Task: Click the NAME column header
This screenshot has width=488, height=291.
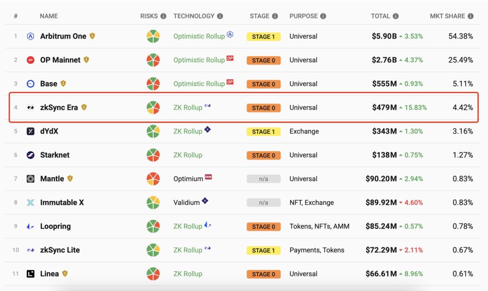Action: pyautogui.click(x=49, y=16)
